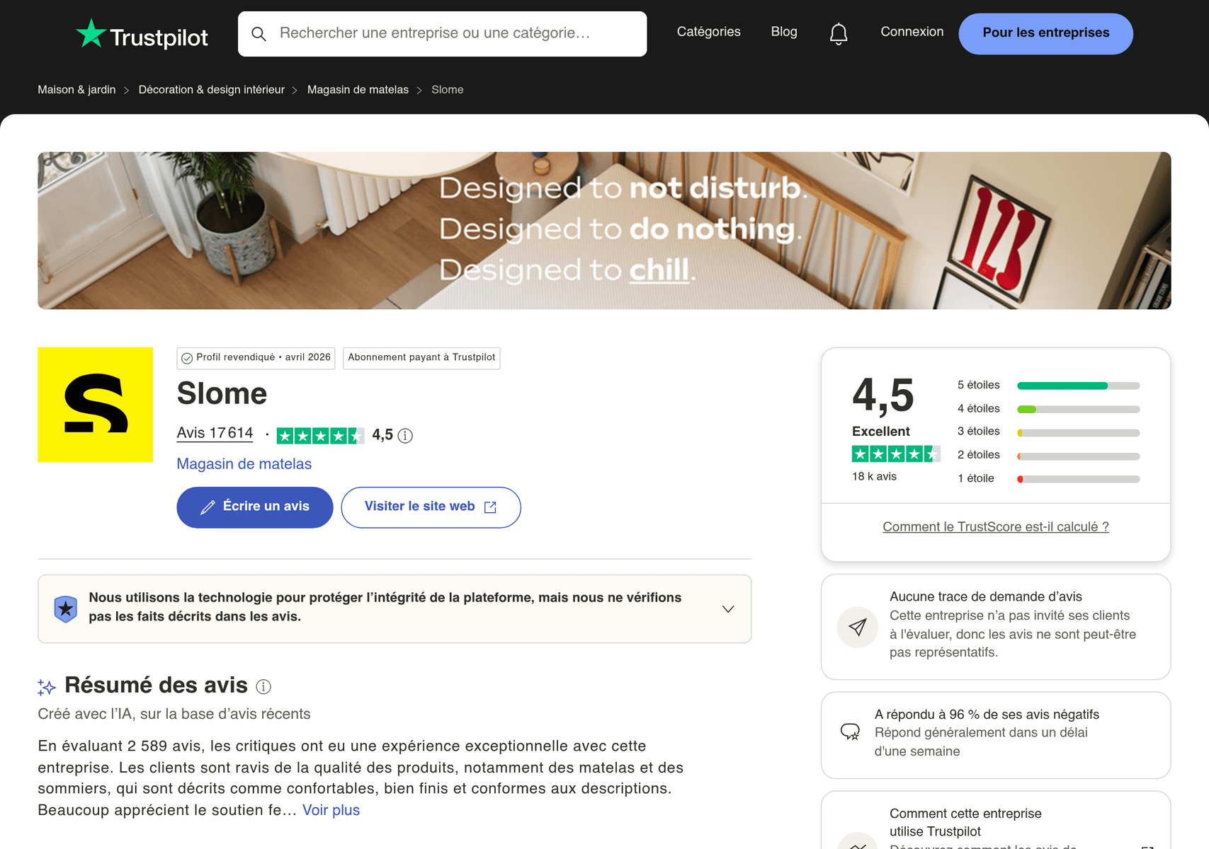Click Pour les entreprises button
This screenshot has width=1209, height=849.
pyautogui.click(x=1045, y=33)
